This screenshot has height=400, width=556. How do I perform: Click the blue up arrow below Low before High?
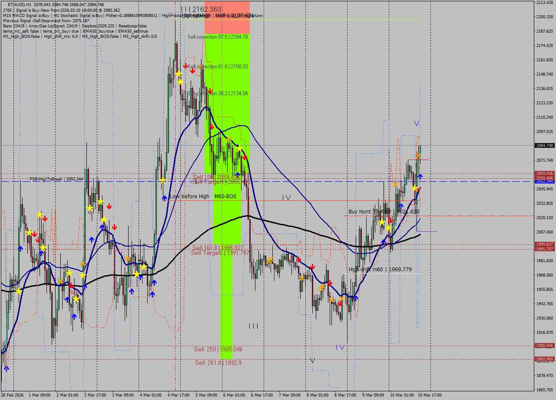[165, 198]
